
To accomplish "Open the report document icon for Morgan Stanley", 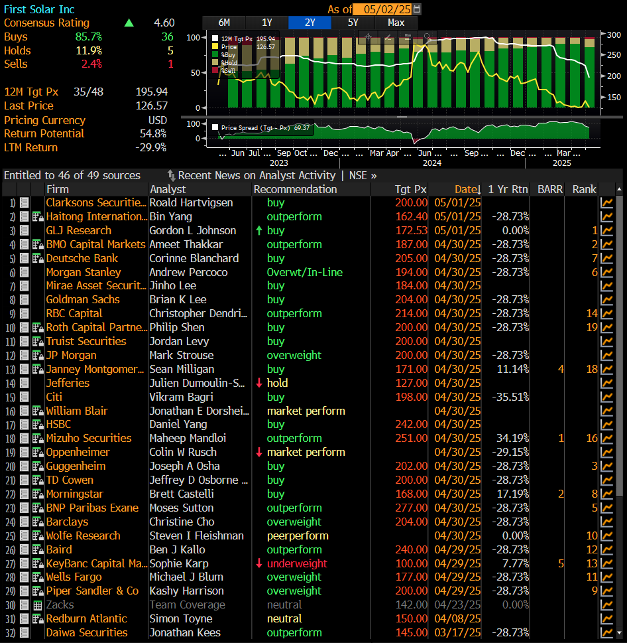I will (x=25, y=272).
